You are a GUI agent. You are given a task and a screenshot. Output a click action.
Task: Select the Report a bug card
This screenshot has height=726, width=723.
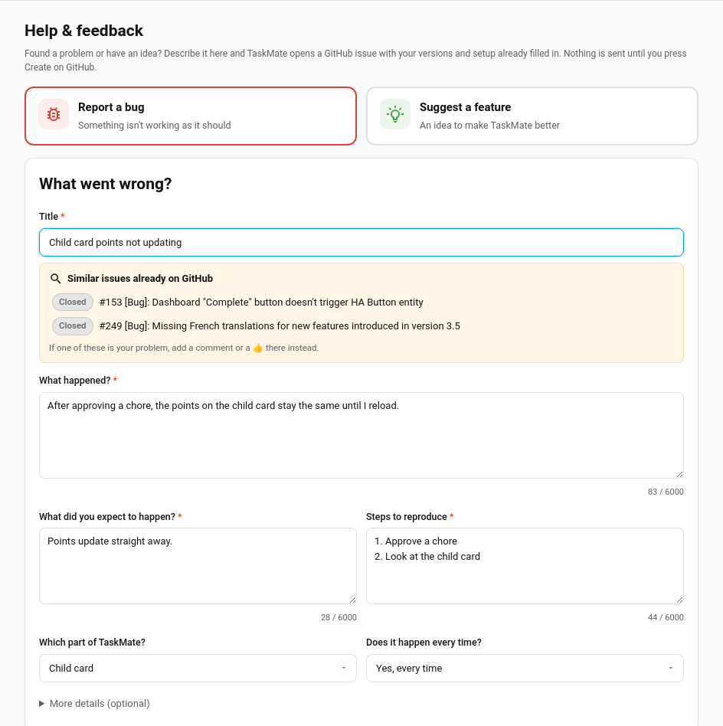191,116
